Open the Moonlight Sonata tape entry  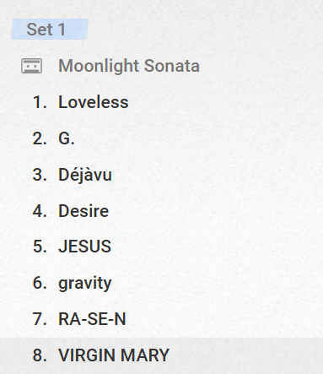(x=129, y=66)
